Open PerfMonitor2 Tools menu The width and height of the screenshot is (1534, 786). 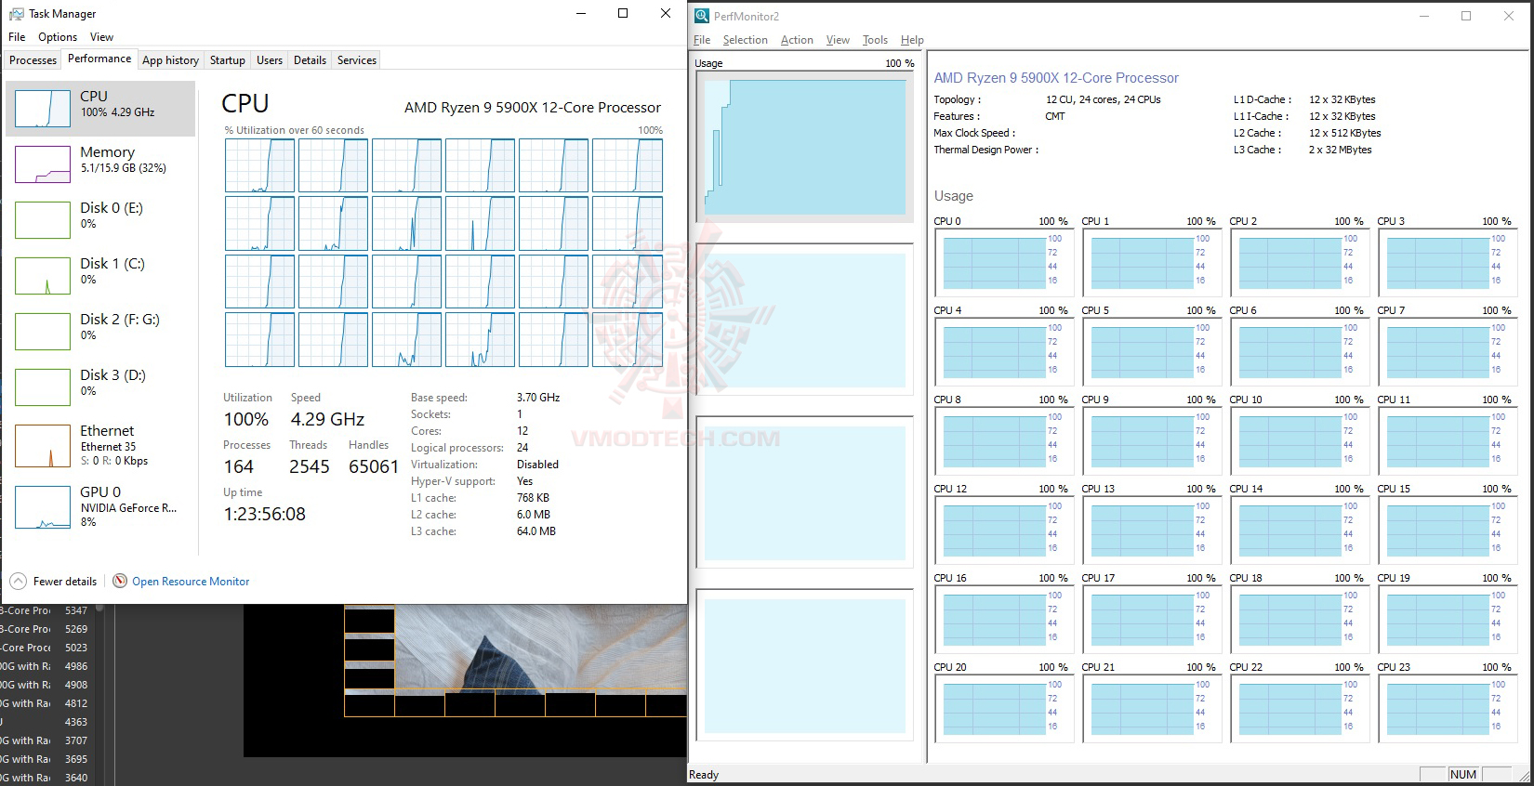(x=875, y=40)
